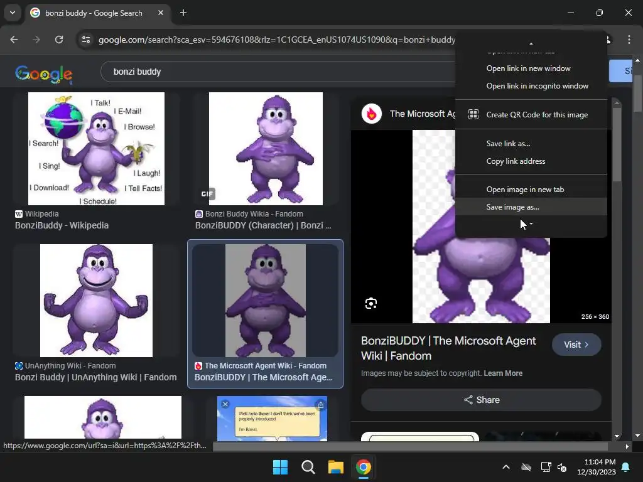This screenshot has height=482, width=643.
Task: Open Windows Start menu
Action: 281,467
